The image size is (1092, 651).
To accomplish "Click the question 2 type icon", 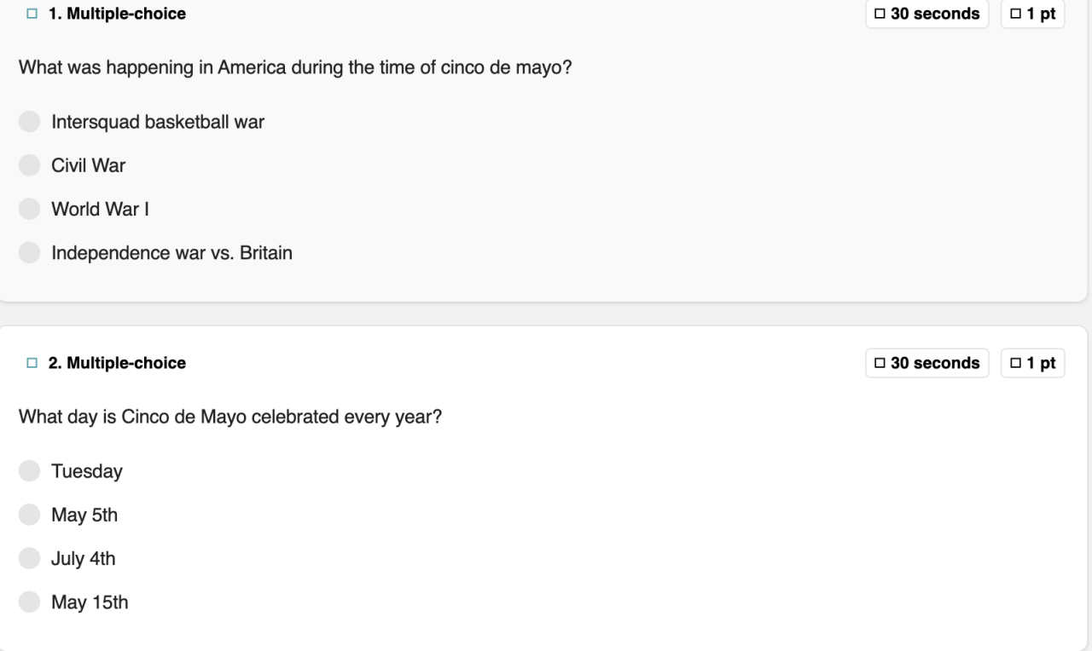I will pos(32,363).
